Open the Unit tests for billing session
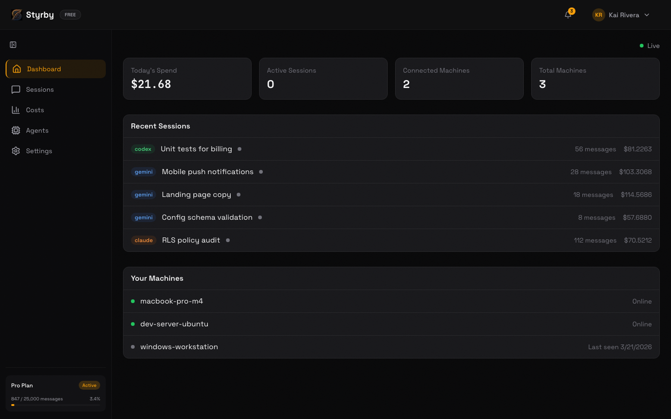671x419 pixels. (196, 149)
